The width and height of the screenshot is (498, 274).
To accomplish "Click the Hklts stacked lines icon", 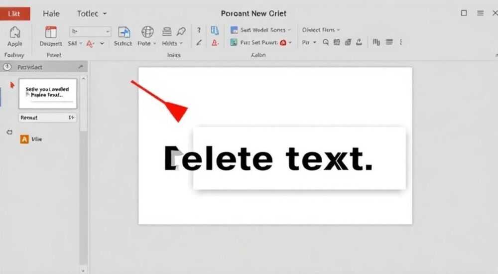I will [x=167, y=31].
